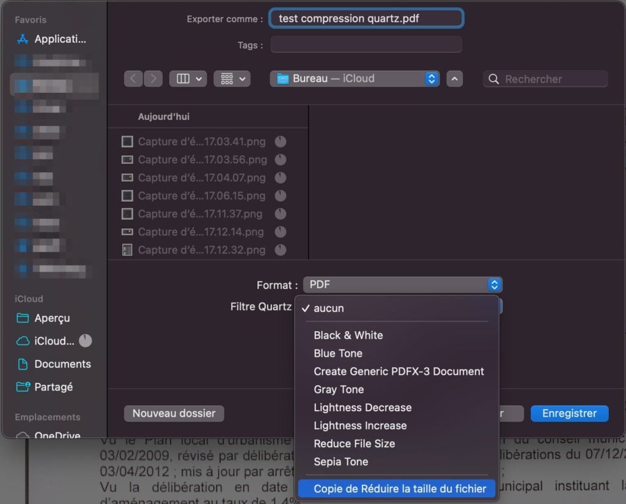Open the Aperçu iCloud folder
This screenshot has height=504, width=626.
tap(44, 318)
